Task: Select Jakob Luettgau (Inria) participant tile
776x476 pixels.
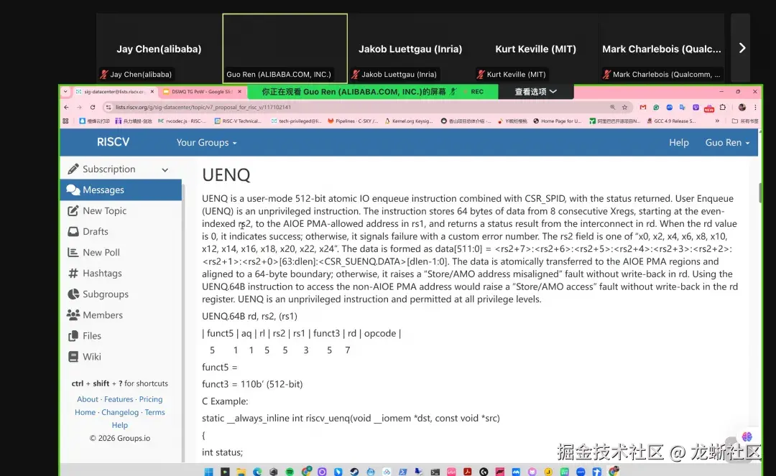Action: click(x=410, y=48)
